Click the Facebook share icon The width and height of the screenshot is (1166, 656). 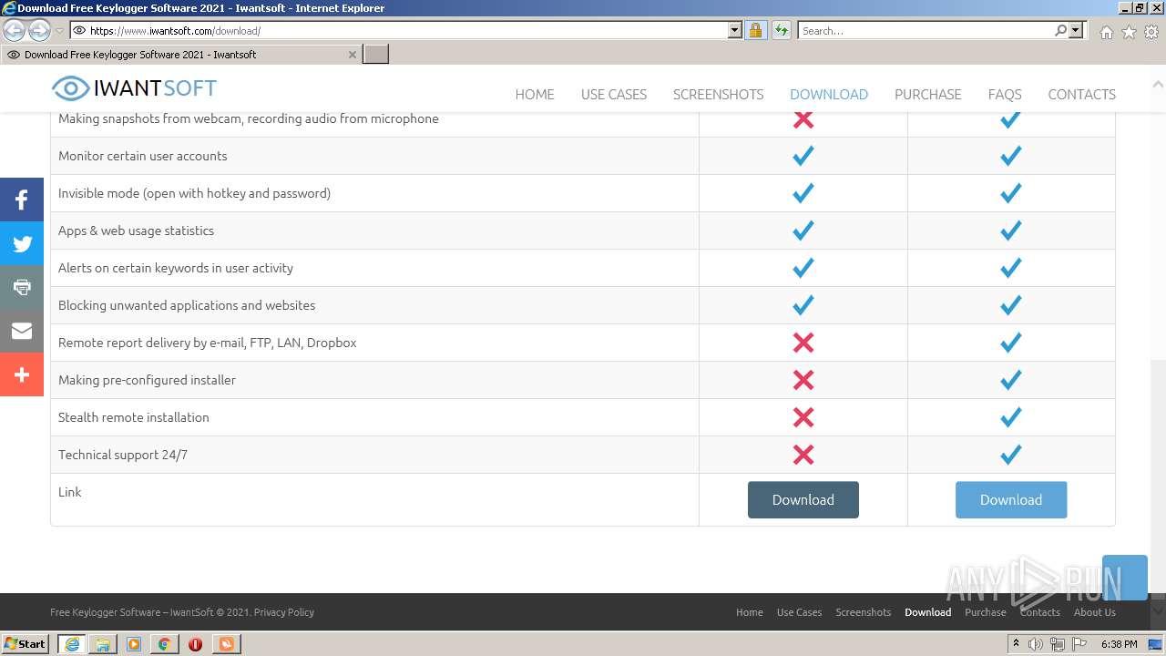(x=22, y=200)
